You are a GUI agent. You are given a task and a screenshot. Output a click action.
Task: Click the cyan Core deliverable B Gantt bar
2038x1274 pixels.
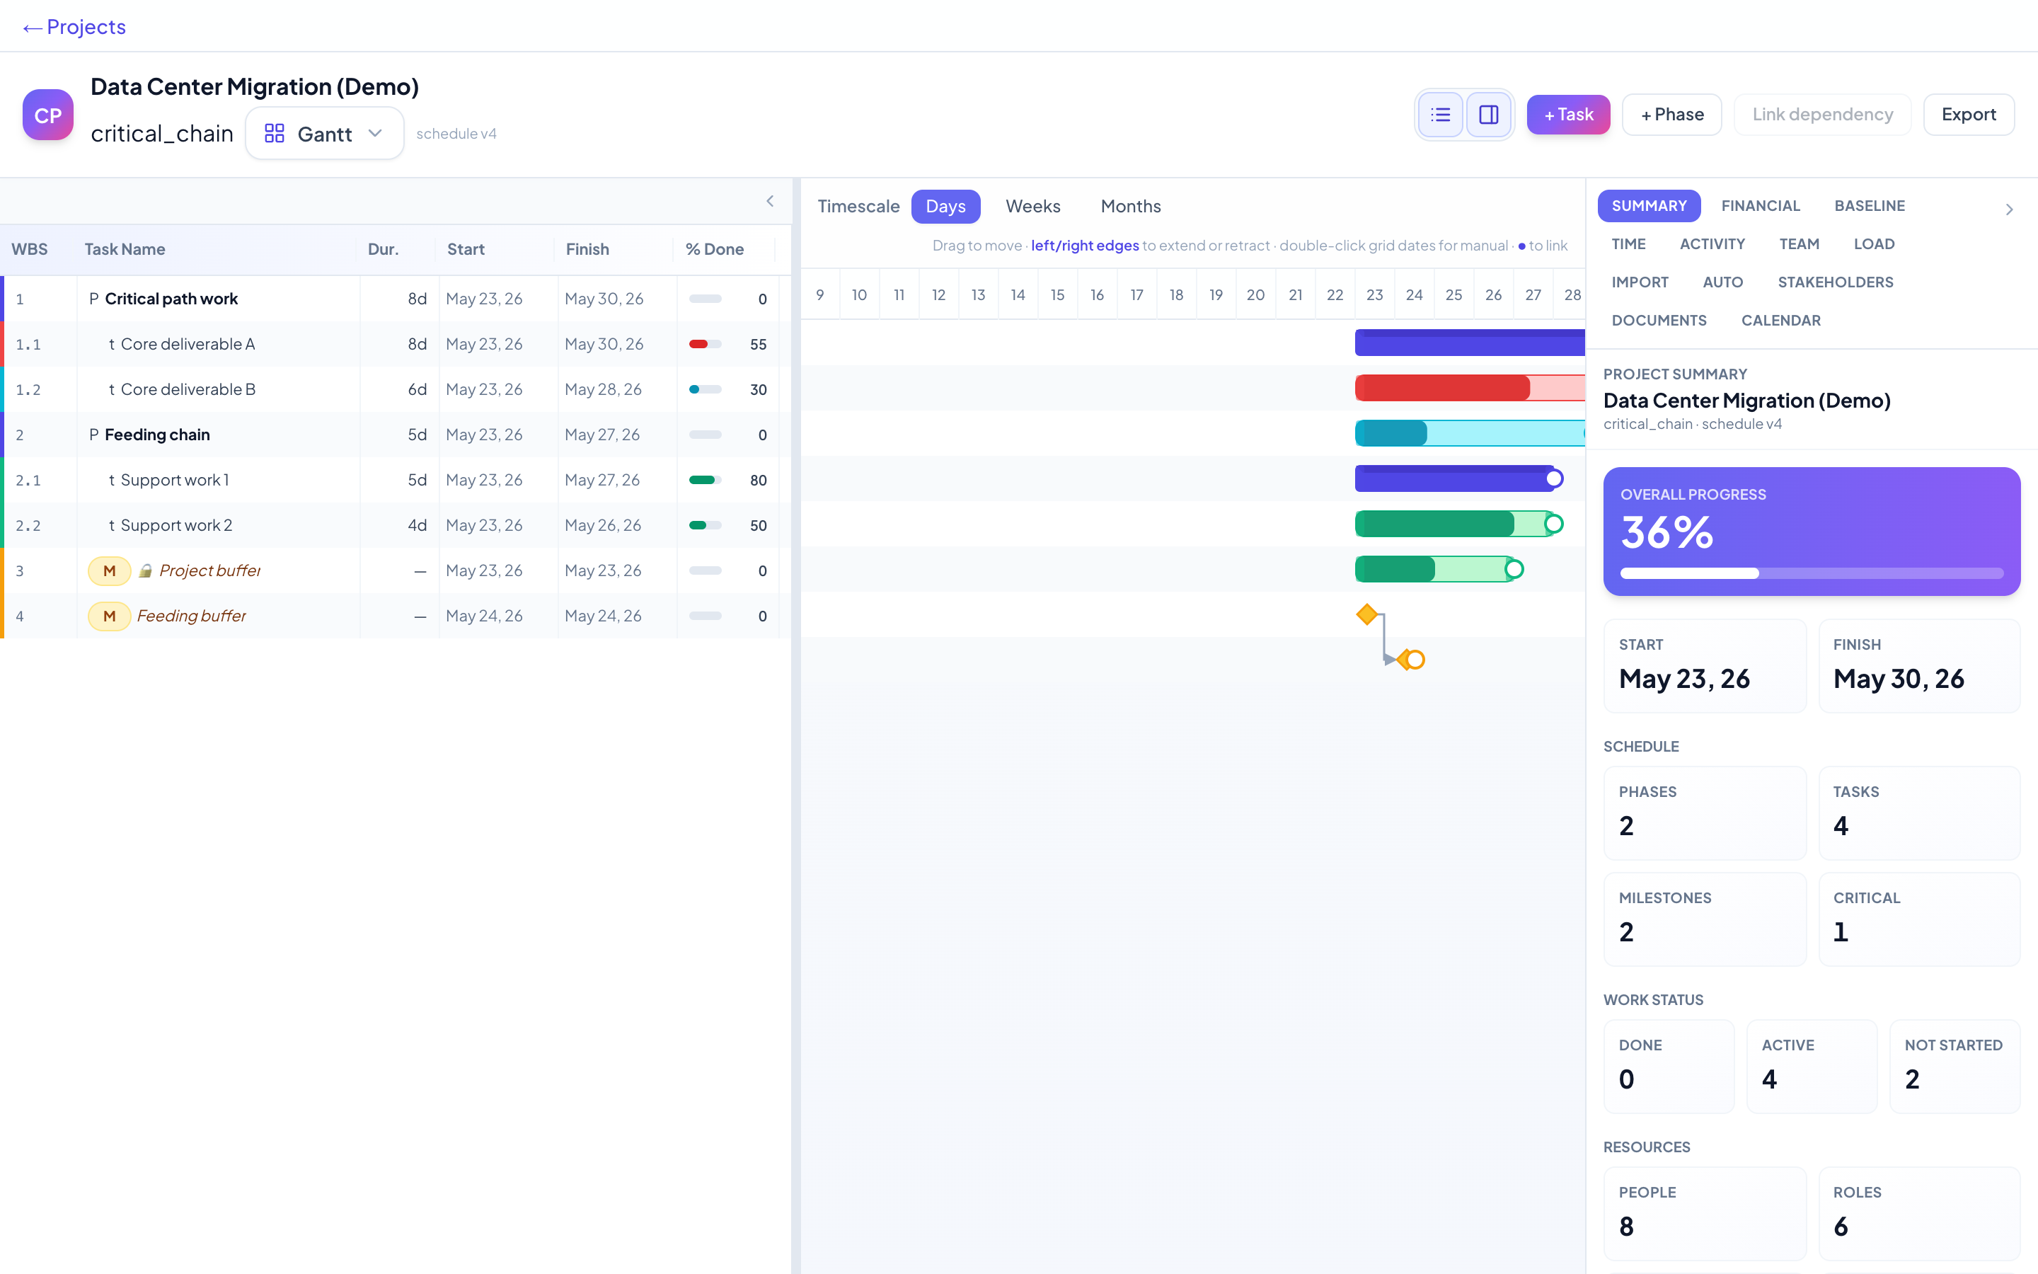1470,434
